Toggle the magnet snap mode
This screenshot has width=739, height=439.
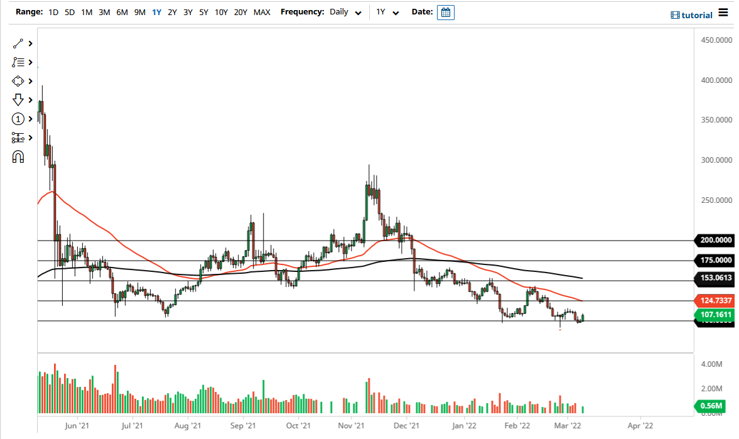point(18,156)
